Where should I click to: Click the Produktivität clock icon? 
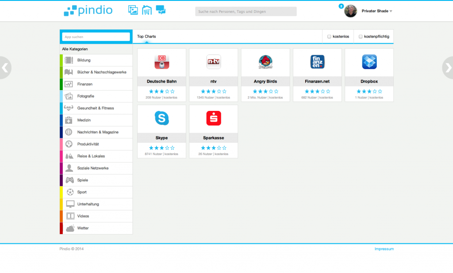pyautogui.click(x=69, y=144)
